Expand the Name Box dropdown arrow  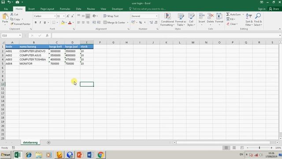(x=20, y=35)
